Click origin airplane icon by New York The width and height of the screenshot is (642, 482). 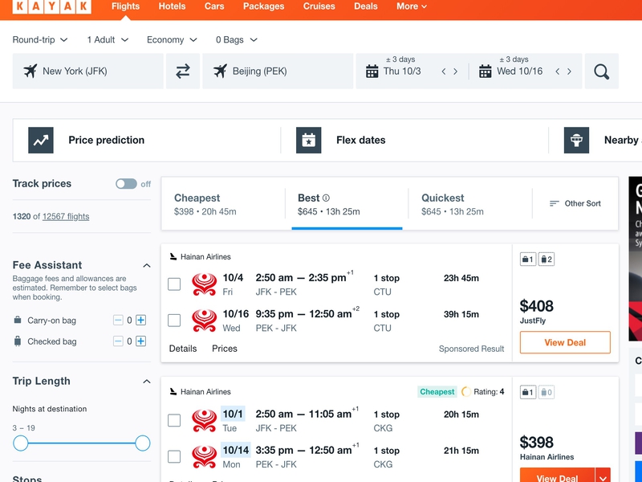point(30,71)
